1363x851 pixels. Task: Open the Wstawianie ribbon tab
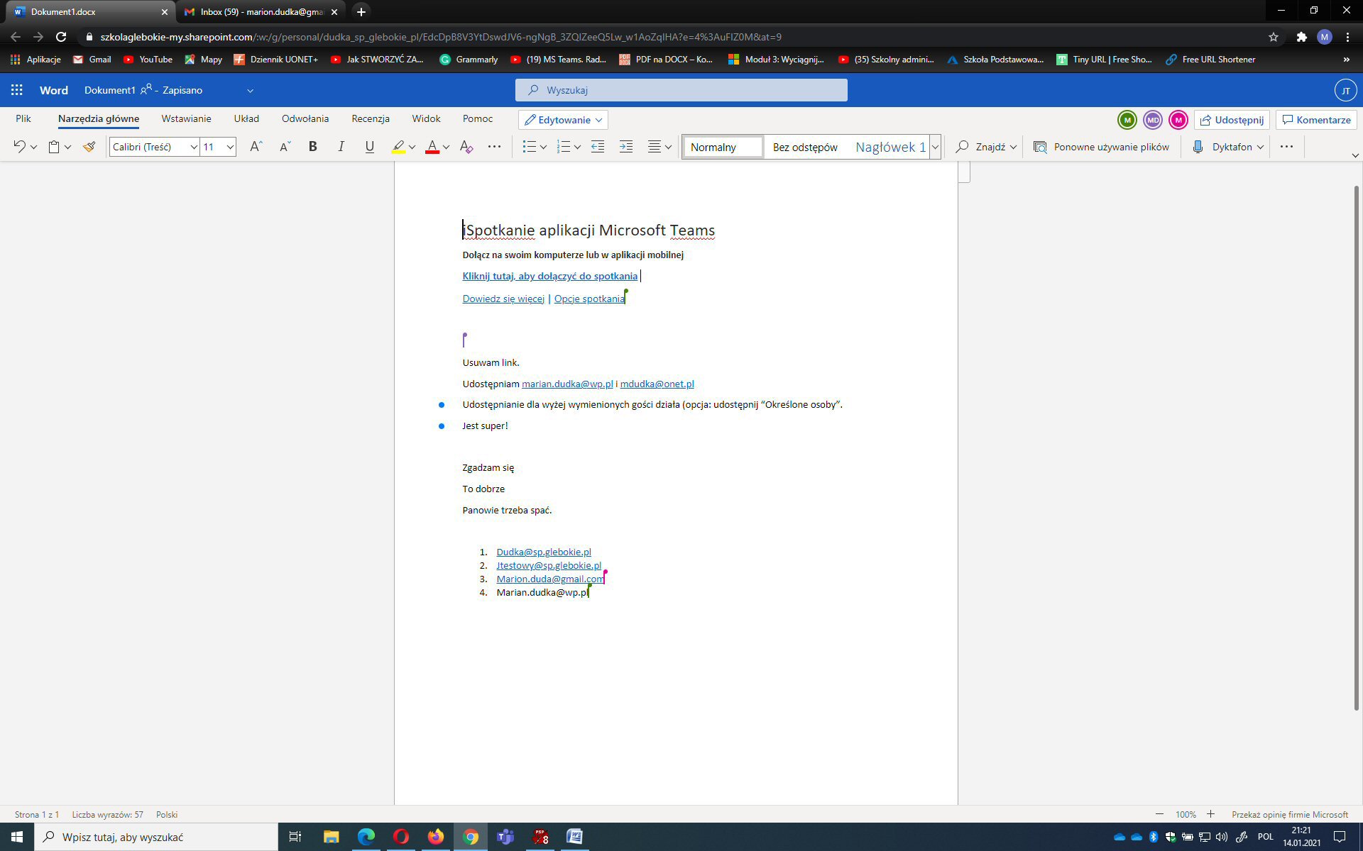click(x=186, y=118)
